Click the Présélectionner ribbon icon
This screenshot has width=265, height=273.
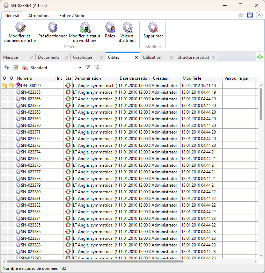pyautogui.click(x=53, y=28)
